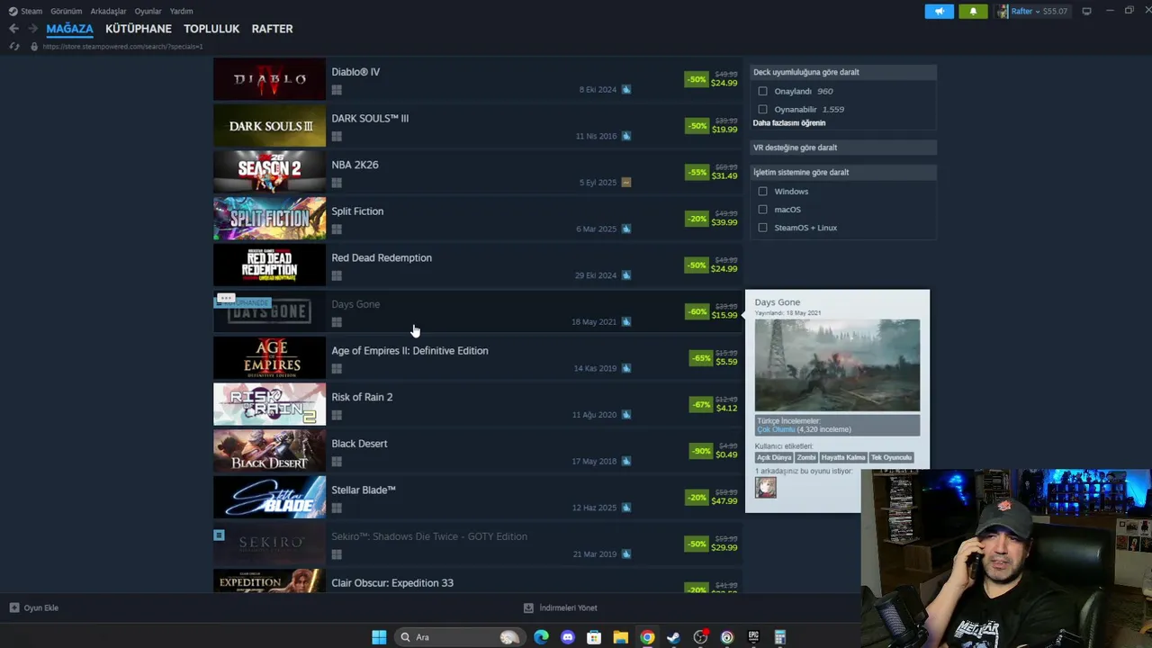Open the Age of Empires II: Definitive Edition title

[409, 350]
